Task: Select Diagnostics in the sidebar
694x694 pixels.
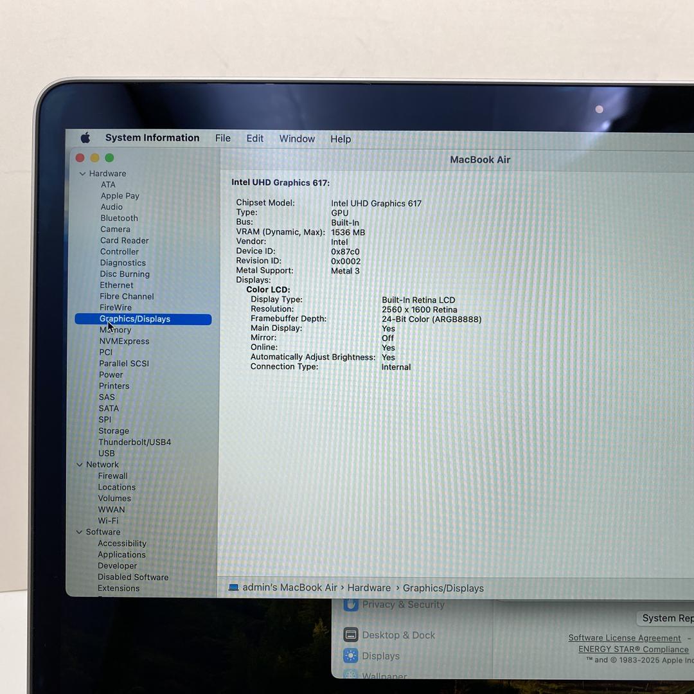Action: [x=123, y=262]
